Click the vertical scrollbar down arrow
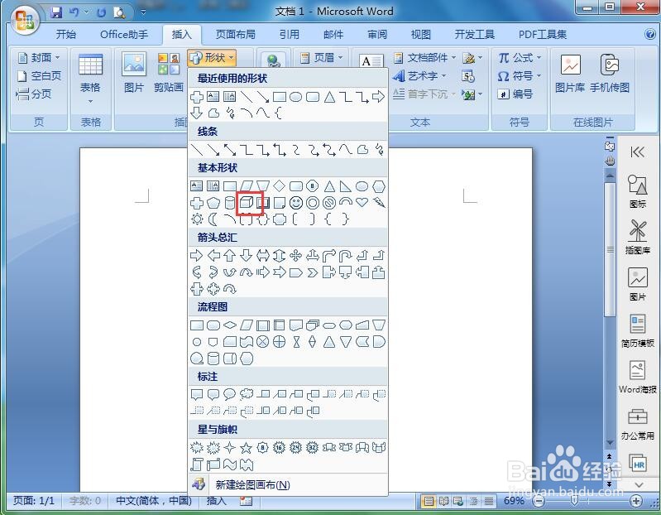661x515 pixels. 610,443
